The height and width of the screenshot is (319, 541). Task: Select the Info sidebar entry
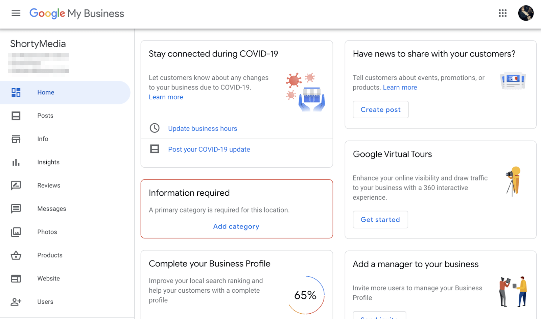point(43,139)
